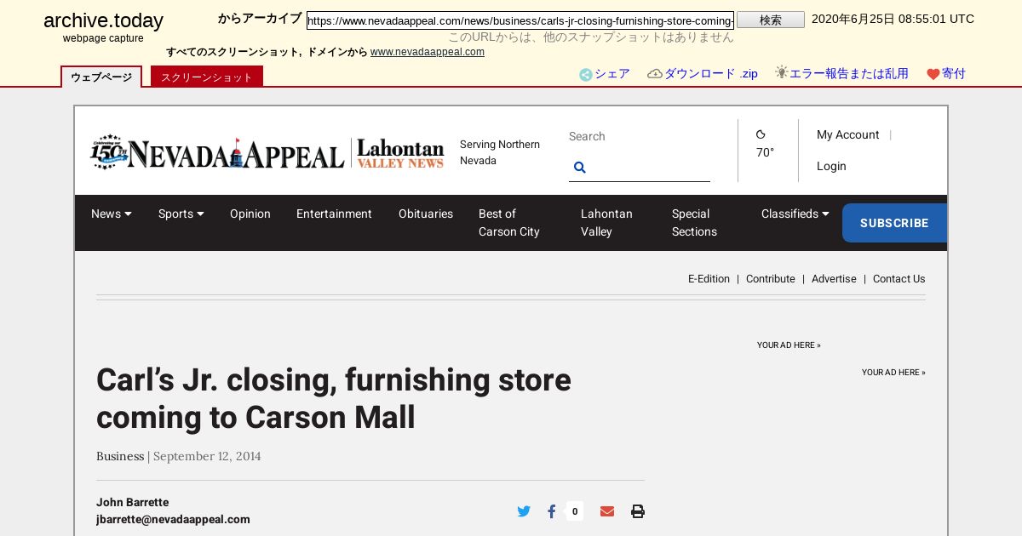Open the Nevada Appeal logo homepage
The image size is (1022, 536).
pos(217,152)
